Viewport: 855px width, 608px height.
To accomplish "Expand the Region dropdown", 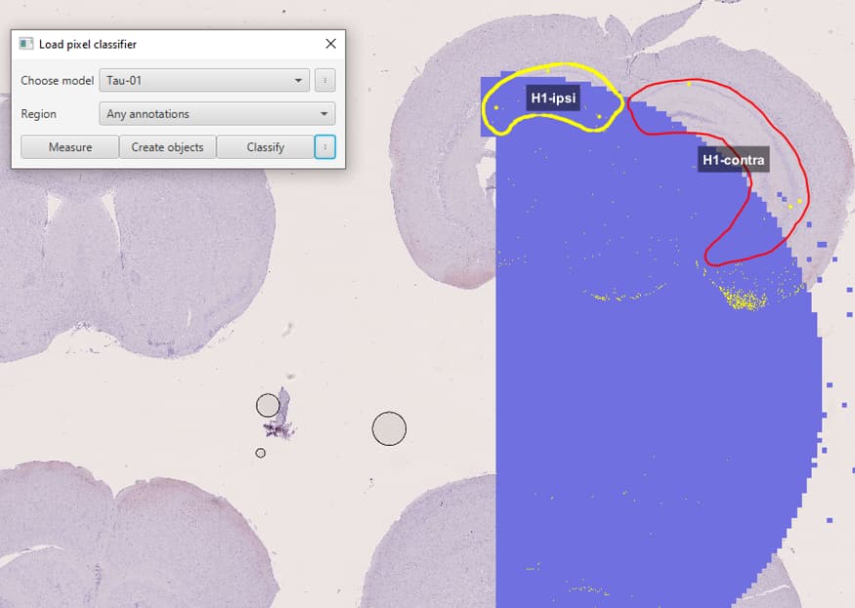I will (217, 113).
